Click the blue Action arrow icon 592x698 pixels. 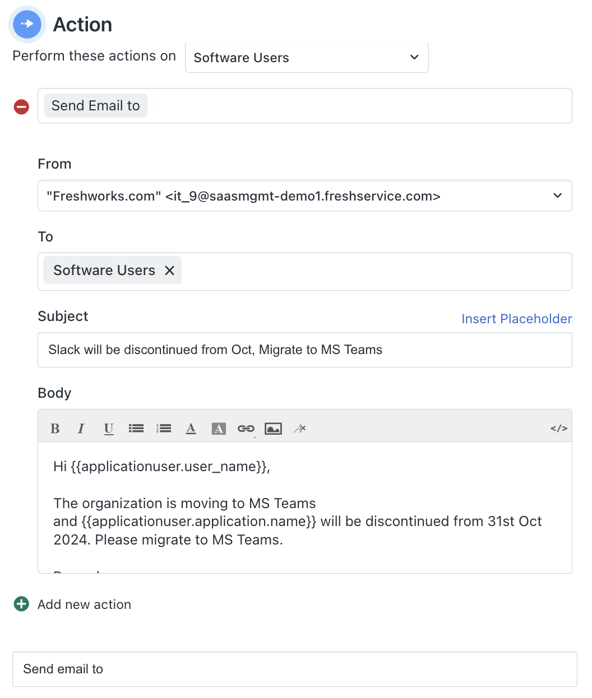coord(27,24)
